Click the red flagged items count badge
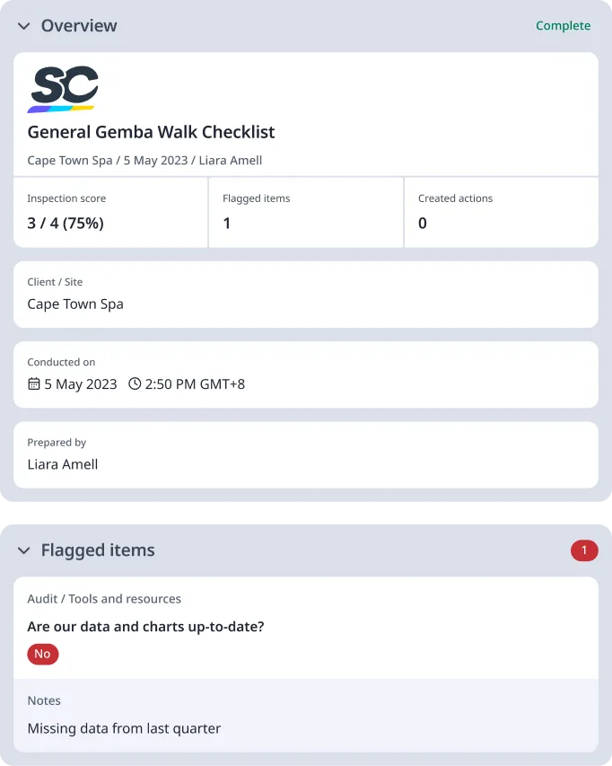The height and width of the screenshot is (766, 612). (x=584, y=550)
